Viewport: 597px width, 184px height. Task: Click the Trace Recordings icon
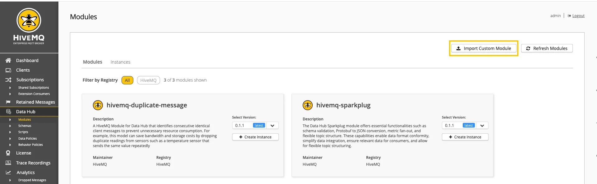point(8,163)
